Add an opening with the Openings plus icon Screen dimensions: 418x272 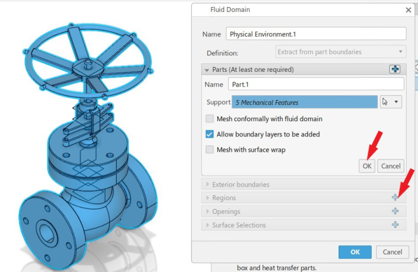395,211
